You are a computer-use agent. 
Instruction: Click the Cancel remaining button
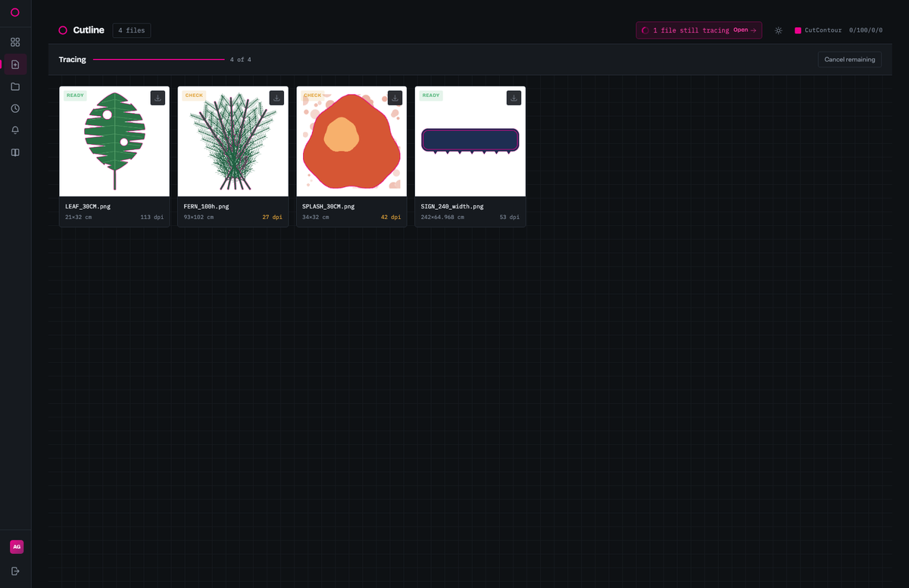point(849,59)
